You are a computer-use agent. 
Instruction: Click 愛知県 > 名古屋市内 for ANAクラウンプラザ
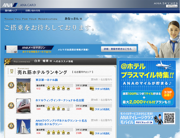pos(101,120)
